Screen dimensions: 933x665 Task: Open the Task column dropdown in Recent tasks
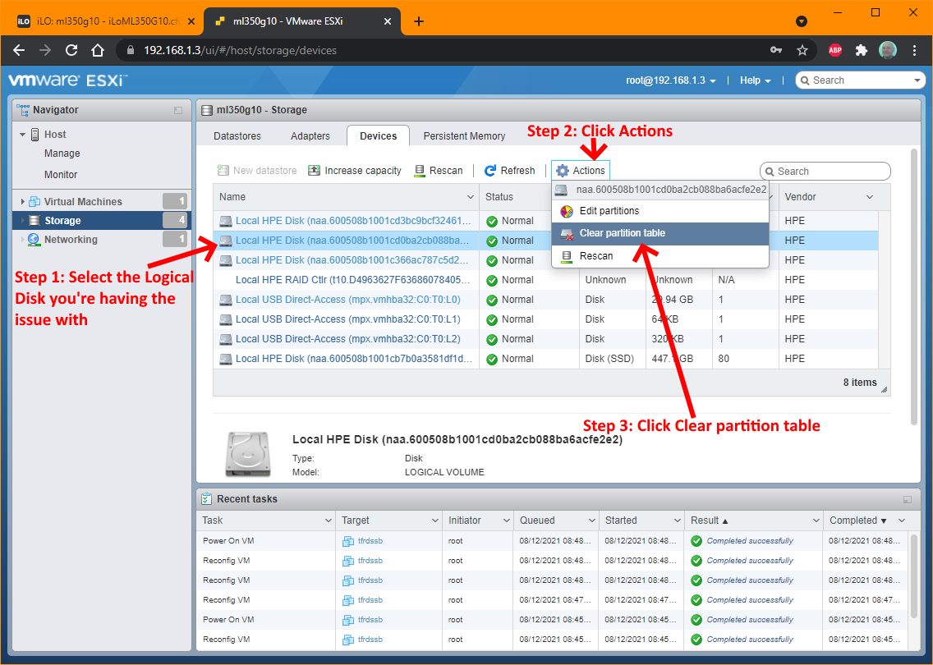click(328, 521)
